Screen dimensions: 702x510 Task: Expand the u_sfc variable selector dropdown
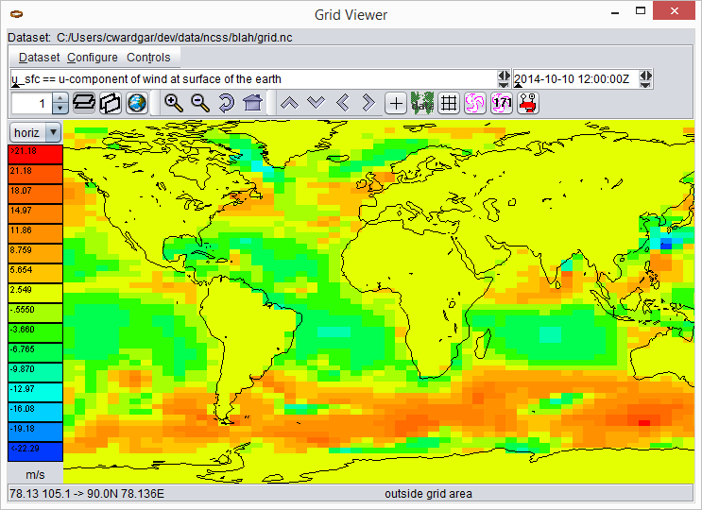click(504, 79)
